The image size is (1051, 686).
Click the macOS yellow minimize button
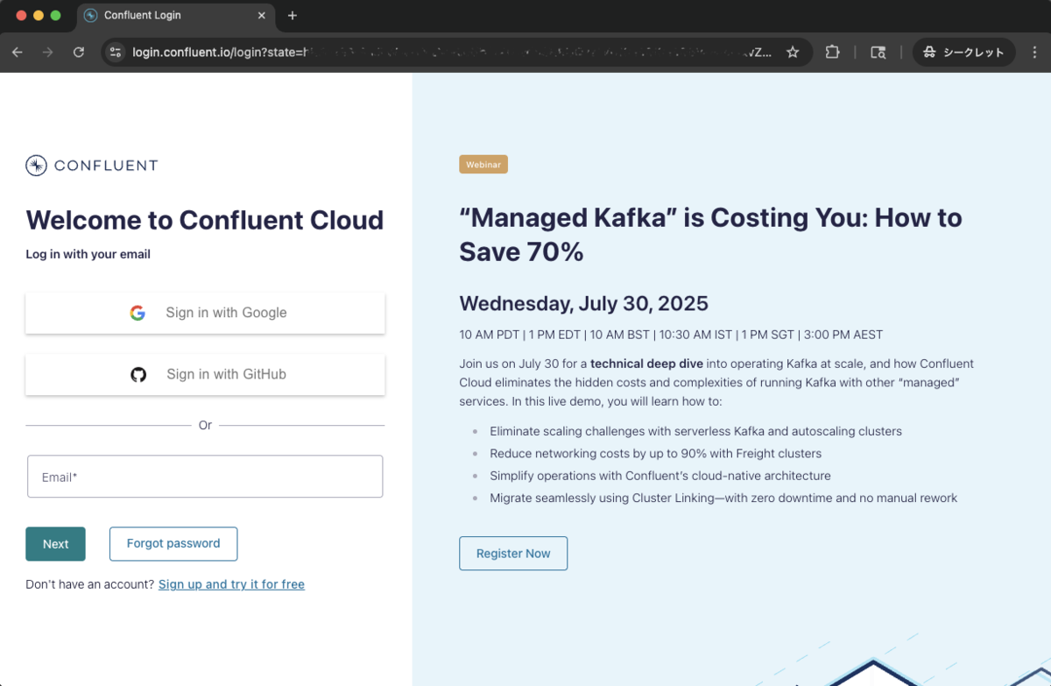[39, 16]
